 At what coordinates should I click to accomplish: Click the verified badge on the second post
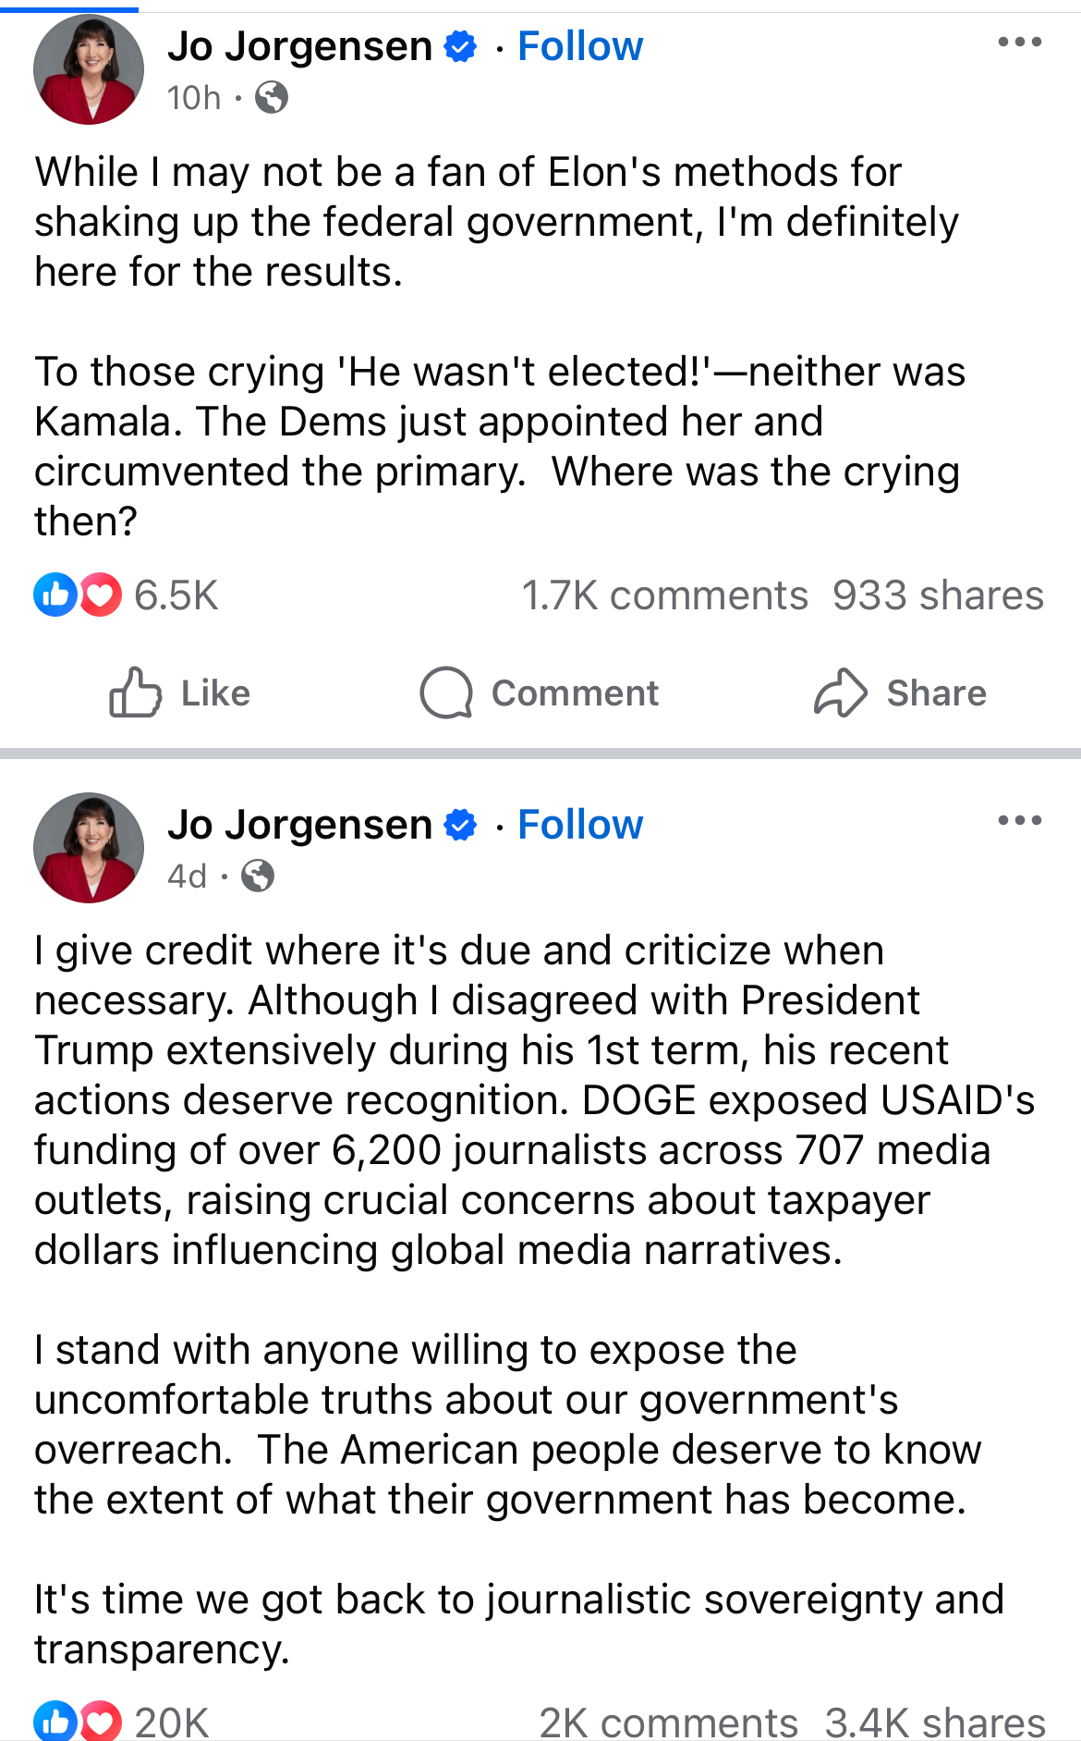coord(460,825)
